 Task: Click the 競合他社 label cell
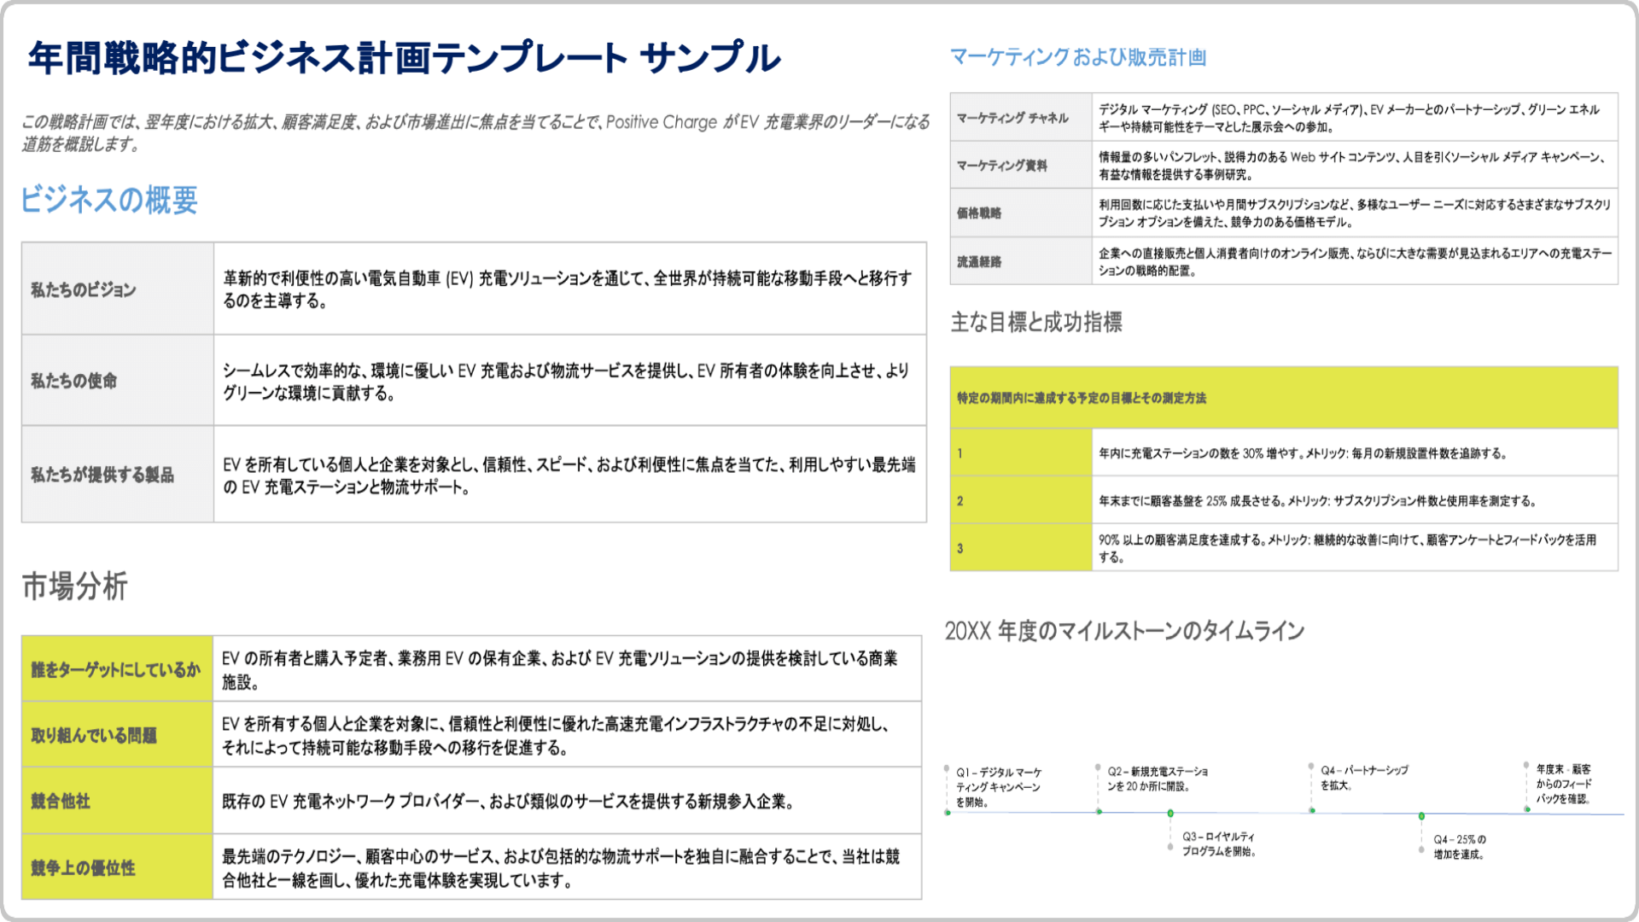tap(117, 801)
